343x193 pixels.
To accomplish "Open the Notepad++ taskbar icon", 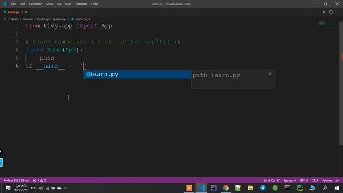I will [238, 188].
